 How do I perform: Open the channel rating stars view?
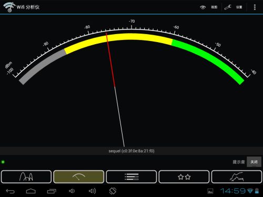pos(184,177)
